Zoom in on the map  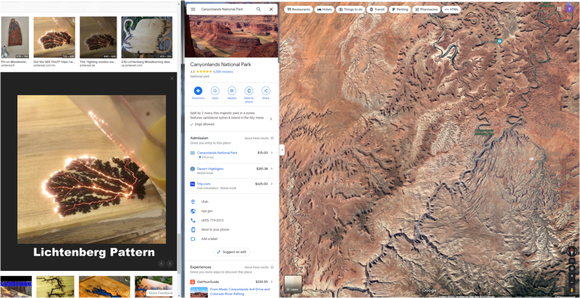point(572,276)
